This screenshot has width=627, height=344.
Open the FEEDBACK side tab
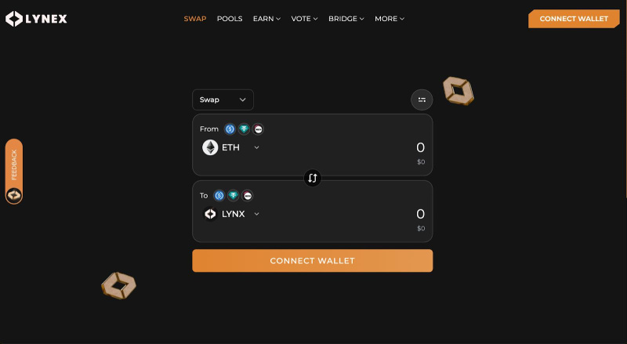pyautogui.click(x=14, y=172)
